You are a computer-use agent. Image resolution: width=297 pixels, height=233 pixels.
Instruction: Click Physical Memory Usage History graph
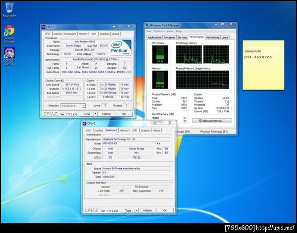pos(202,80)
